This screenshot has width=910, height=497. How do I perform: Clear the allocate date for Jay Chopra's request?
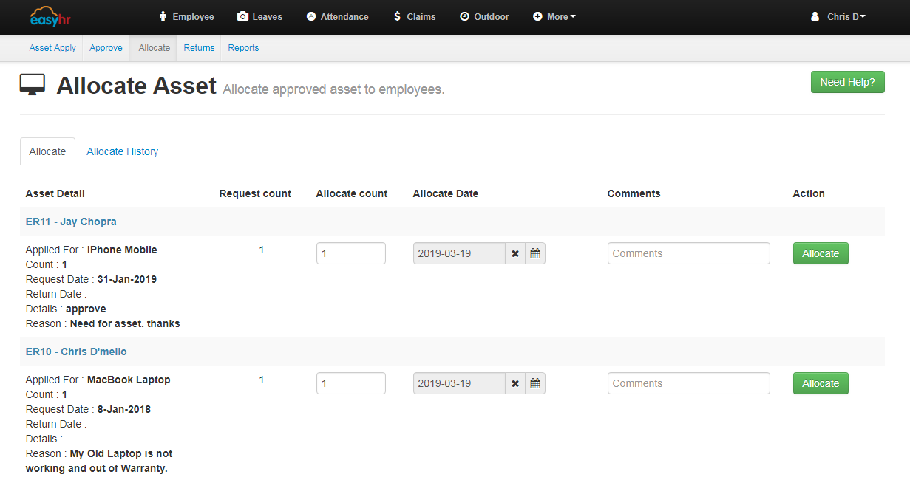[x=515, y=253]
